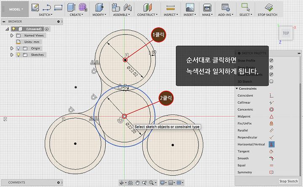Click the Look At icon in navigation bar
This screenshot has height=187, width=303.
tap(130, 182)
